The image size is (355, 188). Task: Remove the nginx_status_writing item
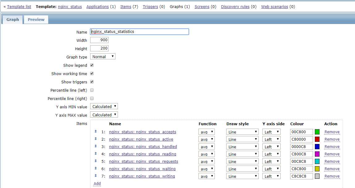point(332,176)
